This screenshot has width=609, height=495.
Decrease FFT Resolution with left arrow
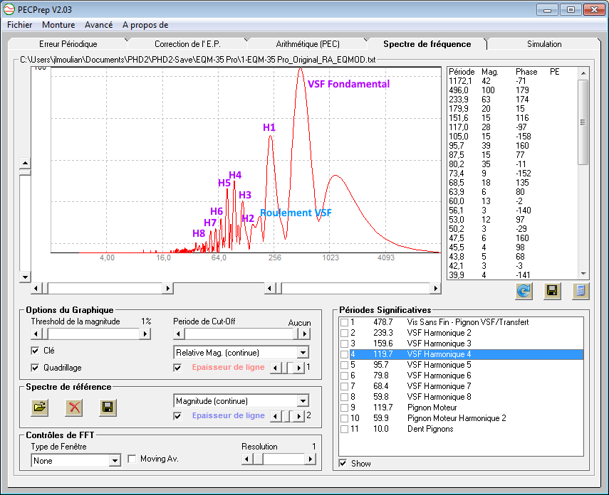[x=246, y=459]
